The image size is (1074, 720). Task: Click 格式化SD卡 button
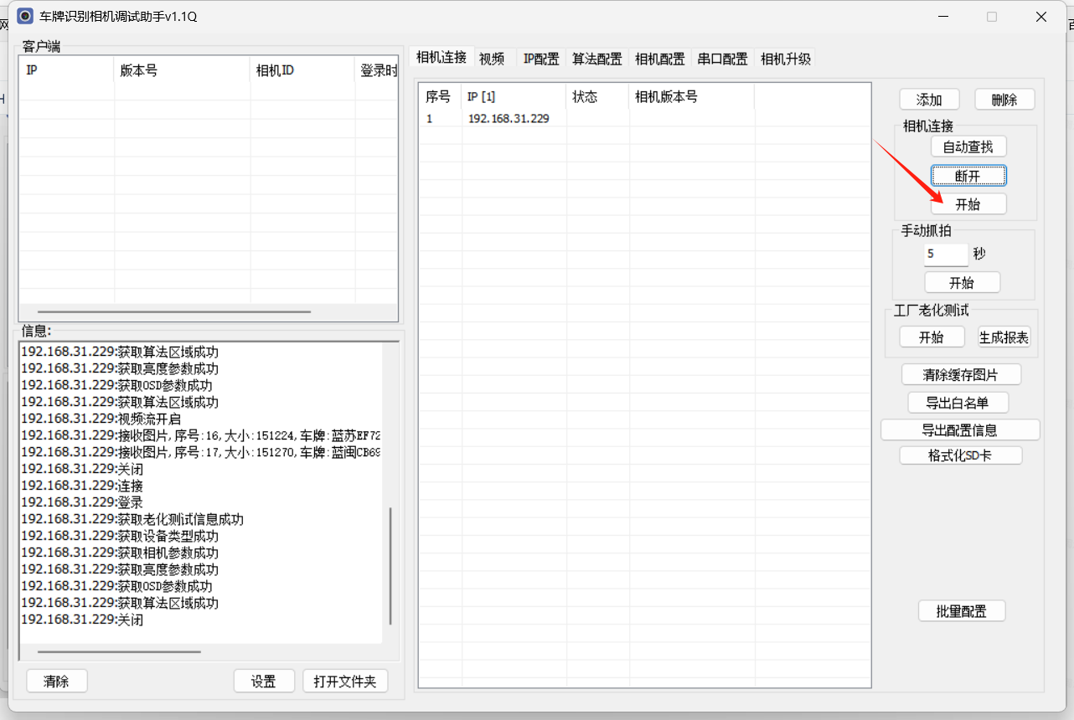pyautogui.click(x=961, y=455)
